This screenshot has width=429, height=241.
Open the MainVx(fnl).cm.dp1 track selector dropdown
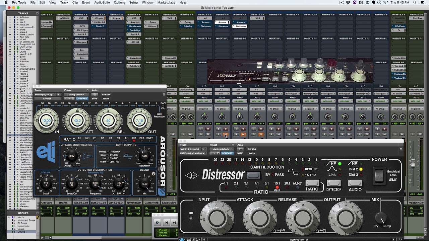click(45, 94)
